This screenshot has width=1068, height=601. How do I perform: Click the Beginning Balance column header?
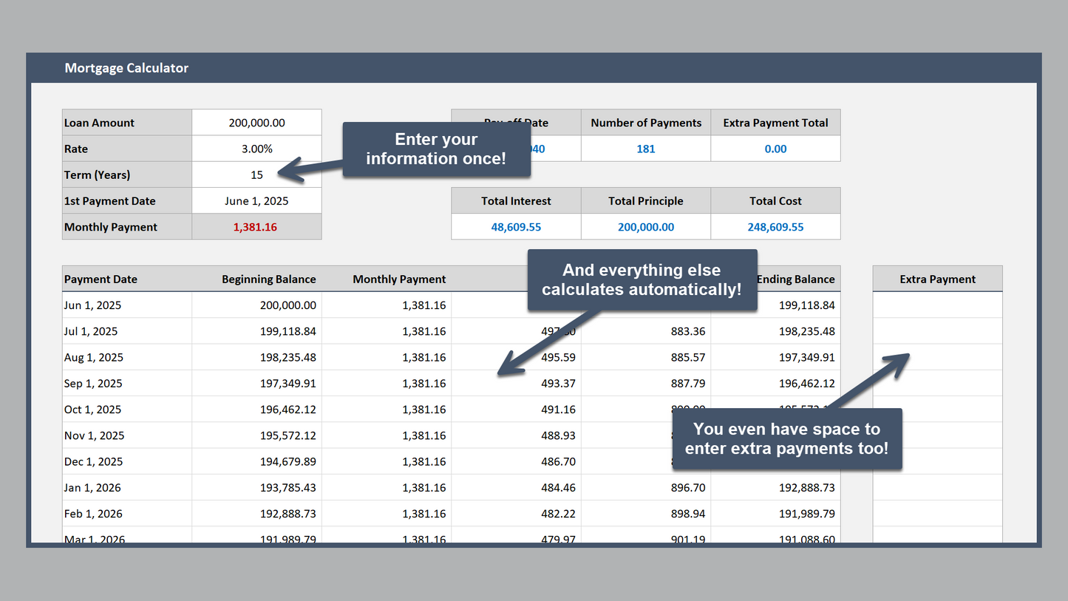[x=256, y=279]
